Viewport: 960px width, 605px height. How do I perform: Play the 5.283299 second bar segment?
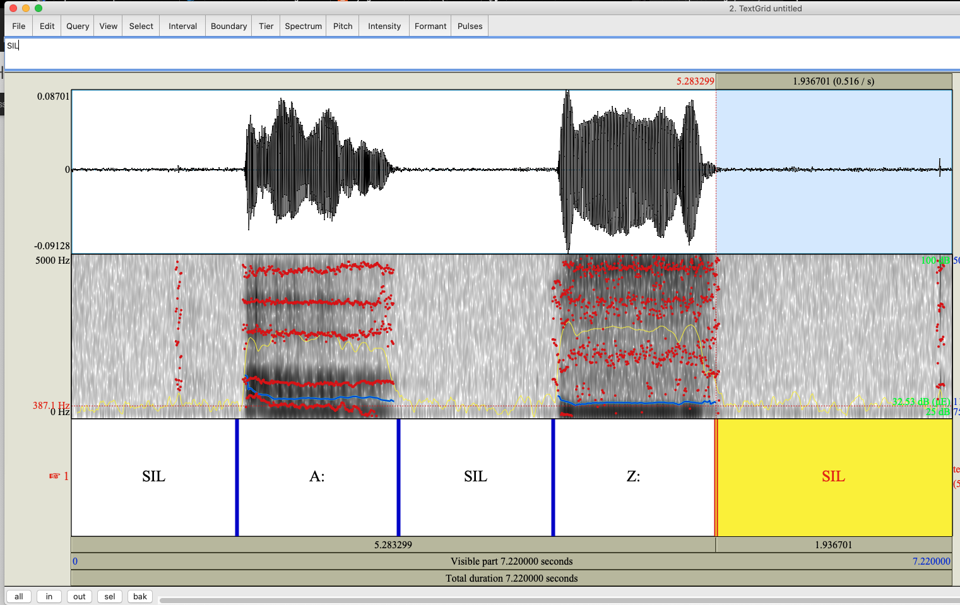[x=393, y=544]
